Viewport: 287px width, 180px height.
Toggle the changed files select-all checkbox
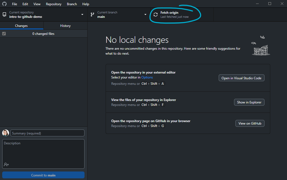click(x=4, y=34)
